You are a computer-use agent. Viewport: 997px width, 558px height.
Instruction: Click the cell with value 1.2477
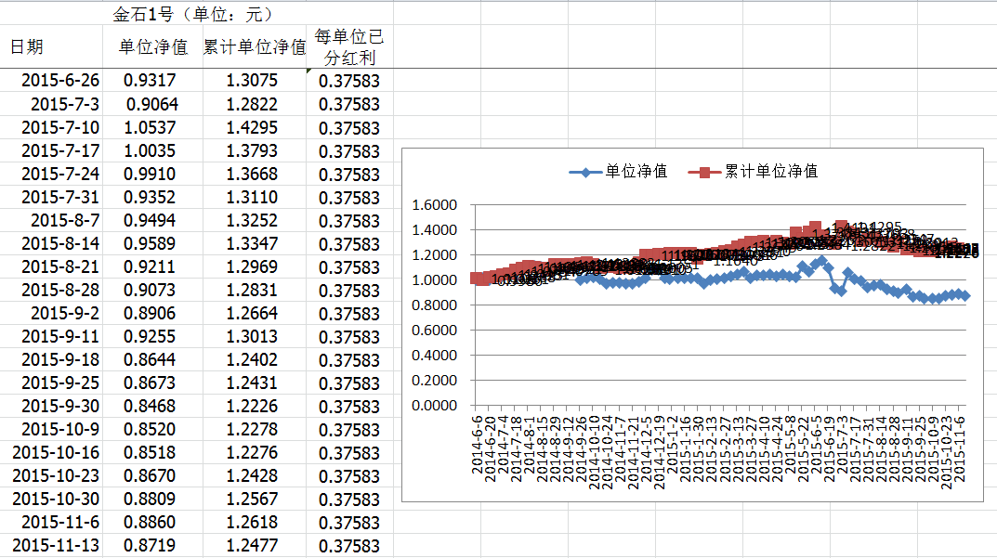[x=252, y=545]
